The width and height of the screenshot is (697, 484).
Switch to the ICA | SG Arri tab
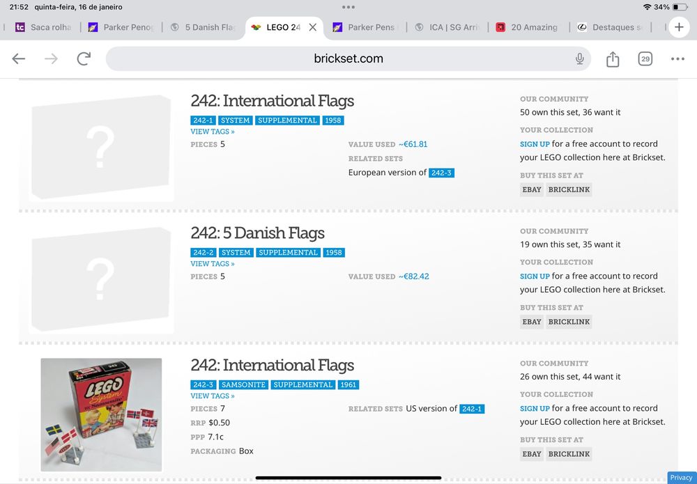[447, 27]
